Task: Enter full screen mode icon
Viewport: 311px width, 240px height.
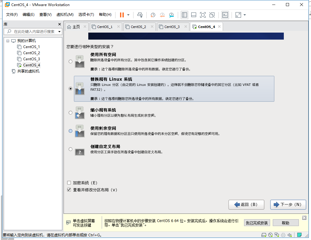Action: [203, 15]
